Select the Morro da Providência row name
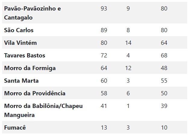This screenshot has width=189, height=135. click(x=35, y=93)
